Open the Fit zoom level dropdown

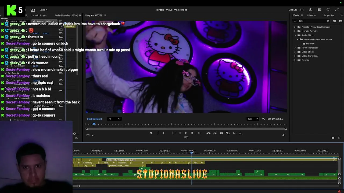[x=114, y=119]
